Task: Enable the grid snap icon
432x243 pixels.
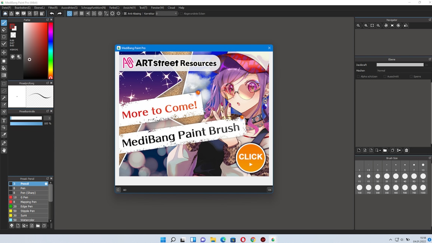Action: tap(81, 13)
